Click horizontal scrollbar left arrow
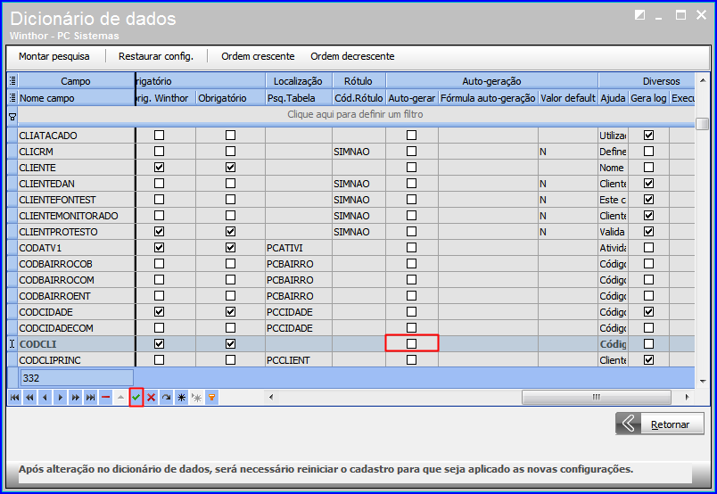Screen dimensions: 717x494 (x=271, y=397)
